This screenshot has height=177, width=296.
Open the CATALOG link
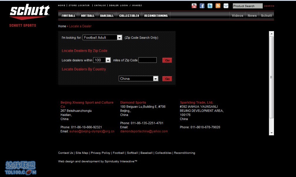(x=100, y=6)
